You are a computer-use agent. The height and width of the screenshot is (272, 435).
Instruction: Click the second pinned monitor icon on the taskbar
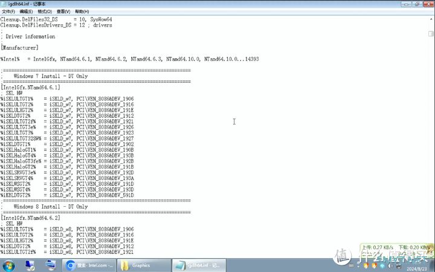coord(51,265)
